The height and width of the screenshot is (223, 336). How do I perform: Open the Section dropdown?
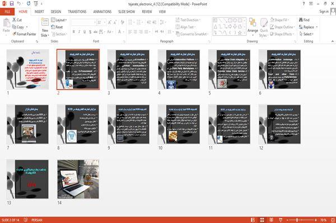(x=59, y=34)
